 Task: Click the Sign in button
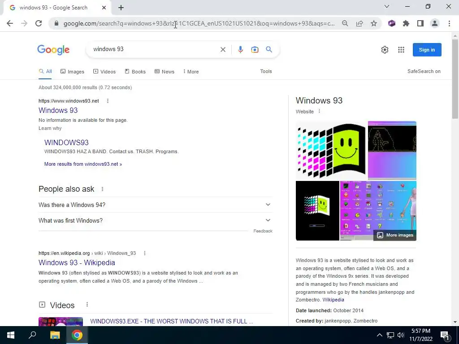pyautogui.click(x=427, y=50)
